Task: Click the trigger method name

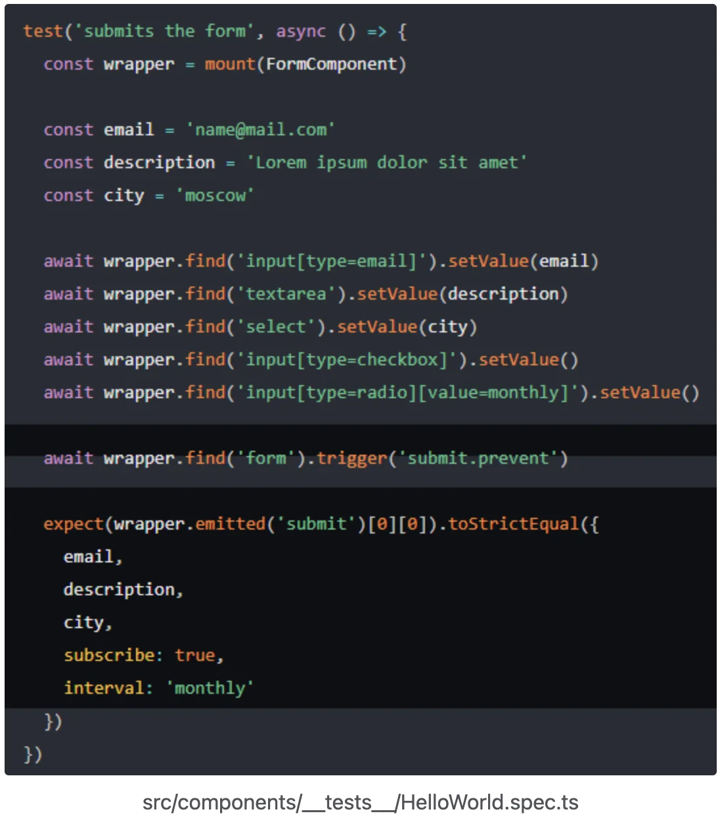Action: pos(351,458)
